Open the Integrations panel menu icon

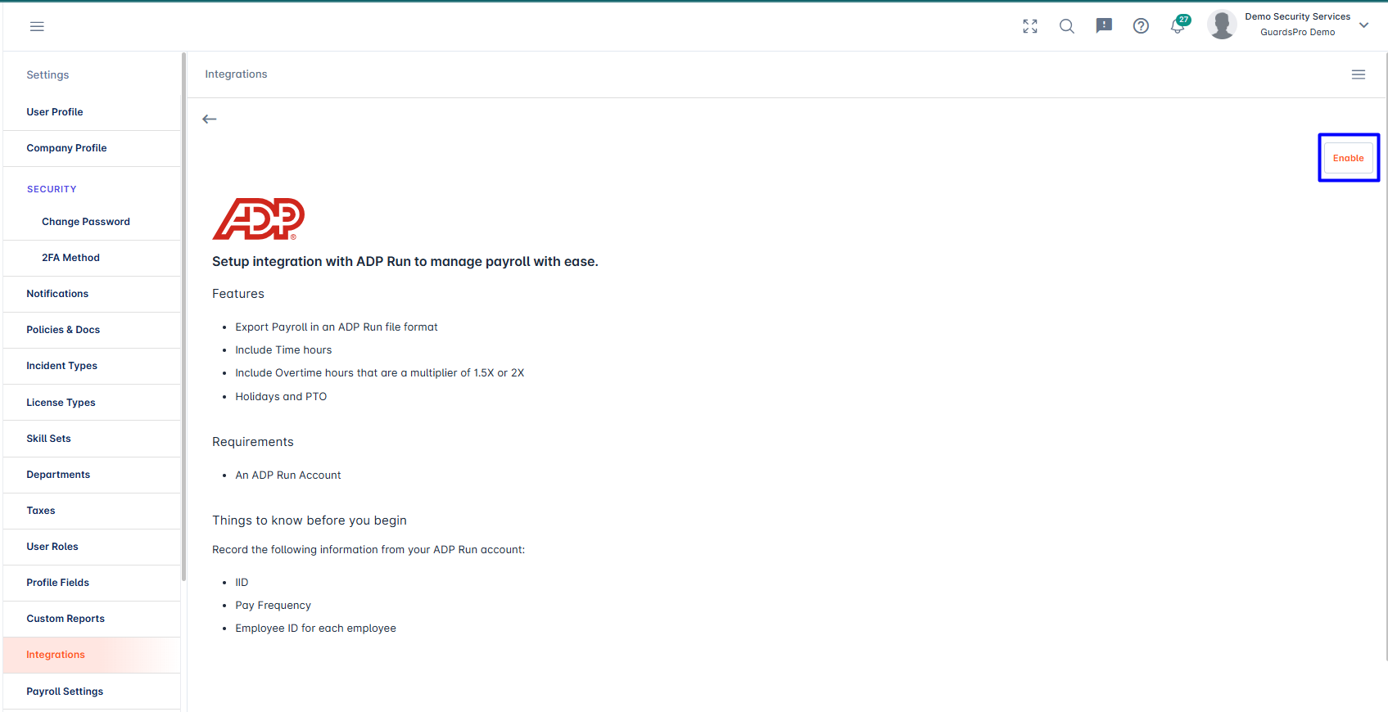(1359, 74)
